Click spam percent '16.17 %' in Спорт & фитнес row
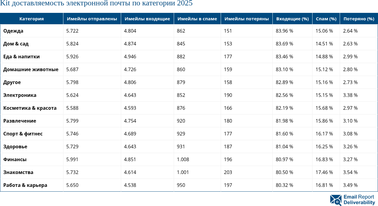This screenshot has width=378, height=206. click(324, 134)
